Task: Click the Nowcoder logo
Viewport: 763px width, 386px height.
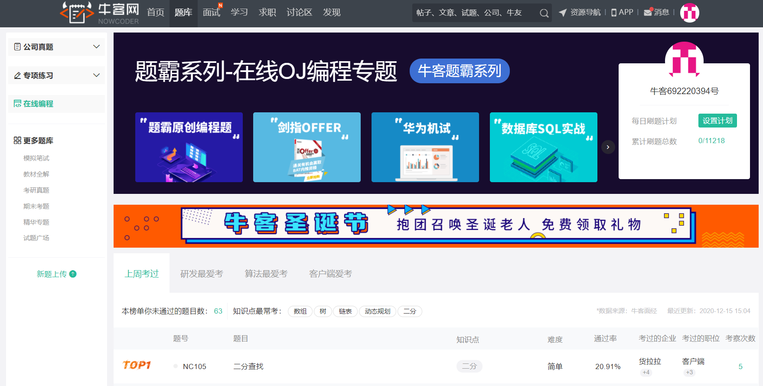Action: pos(99,13)
